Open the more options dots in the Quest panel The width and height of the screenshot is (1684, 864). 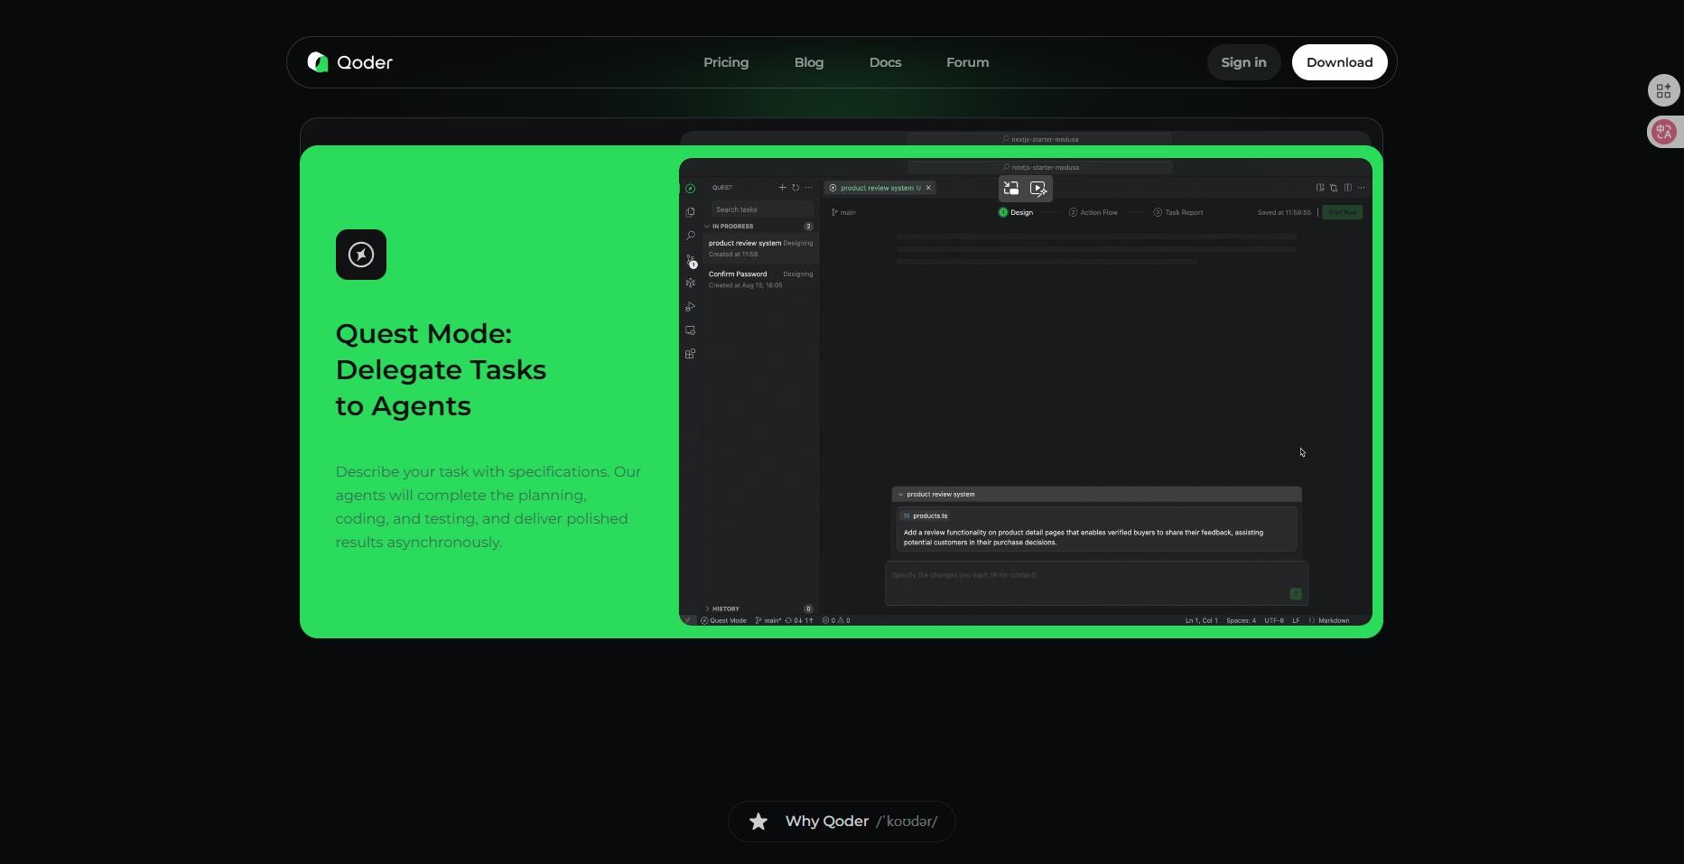coord(808,188)
